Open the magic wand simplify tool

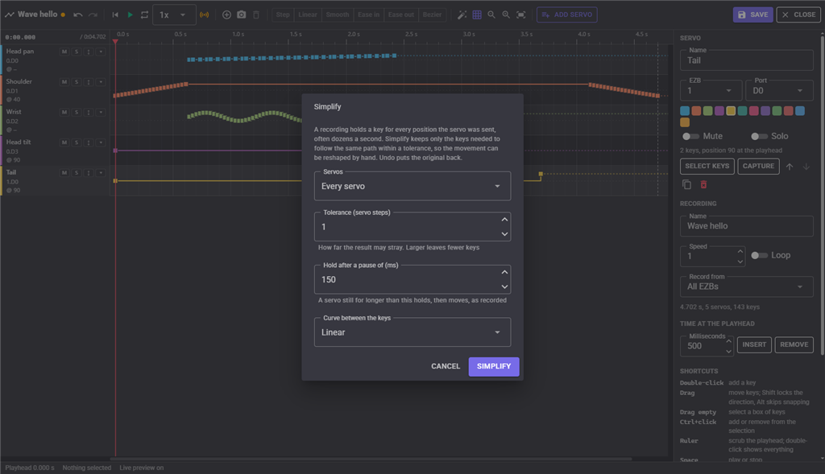(462, 14)
